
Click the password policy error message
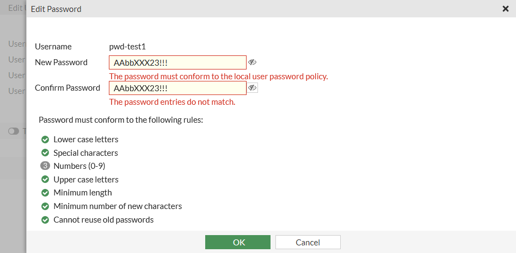pyautogui.click(x=218, y=77)
